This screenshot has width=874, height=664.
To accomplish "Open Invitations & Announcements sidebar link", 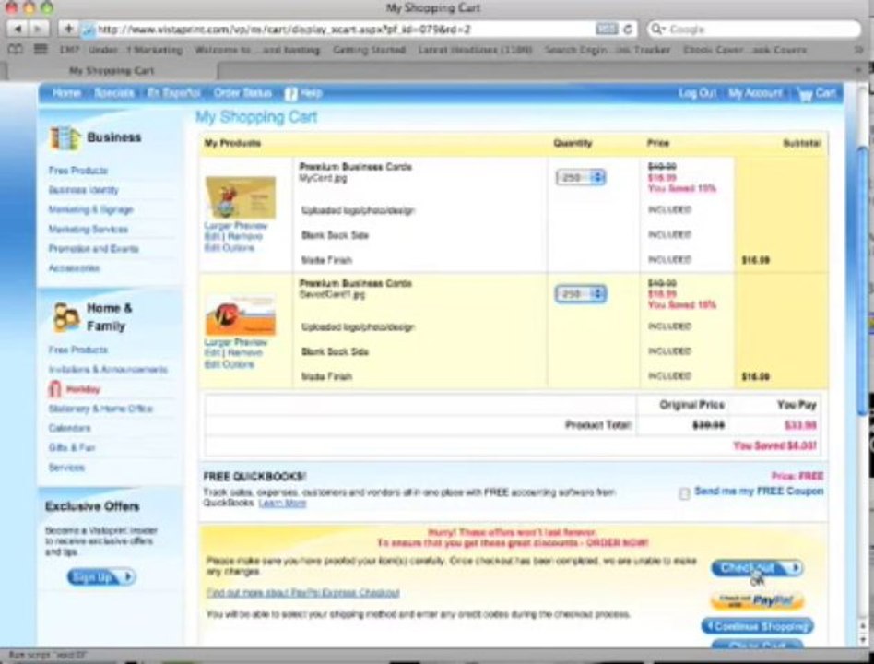I will (x=108, y=369).
